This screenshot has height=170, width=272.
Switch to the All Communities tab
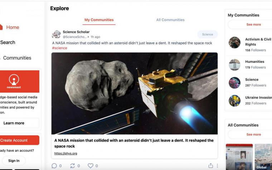pyautogui.click(x=170, y=20)
